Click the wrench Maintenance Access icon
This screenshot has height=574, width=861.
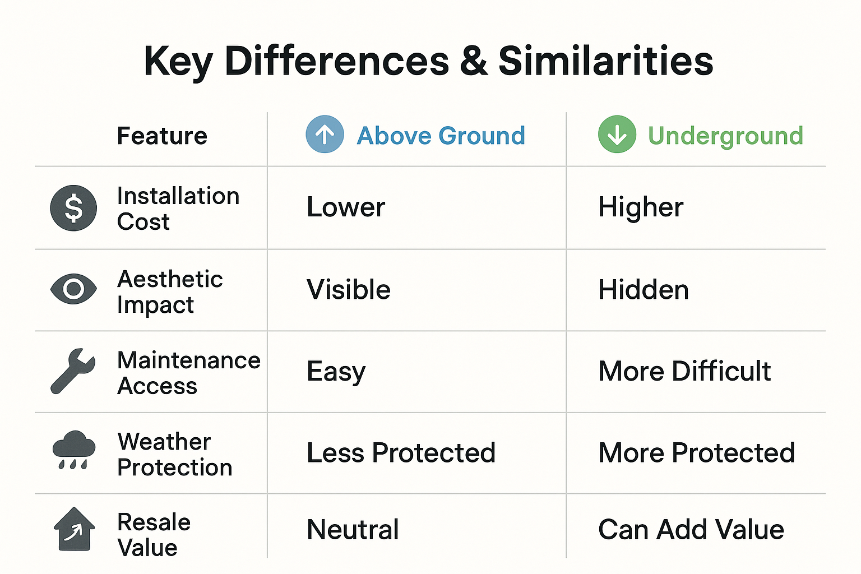point(73,371)
